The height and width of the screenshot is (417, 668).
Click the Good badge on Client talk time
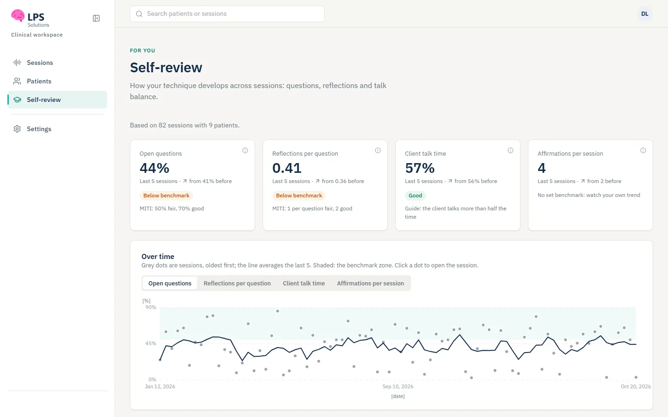click(415, 196)
